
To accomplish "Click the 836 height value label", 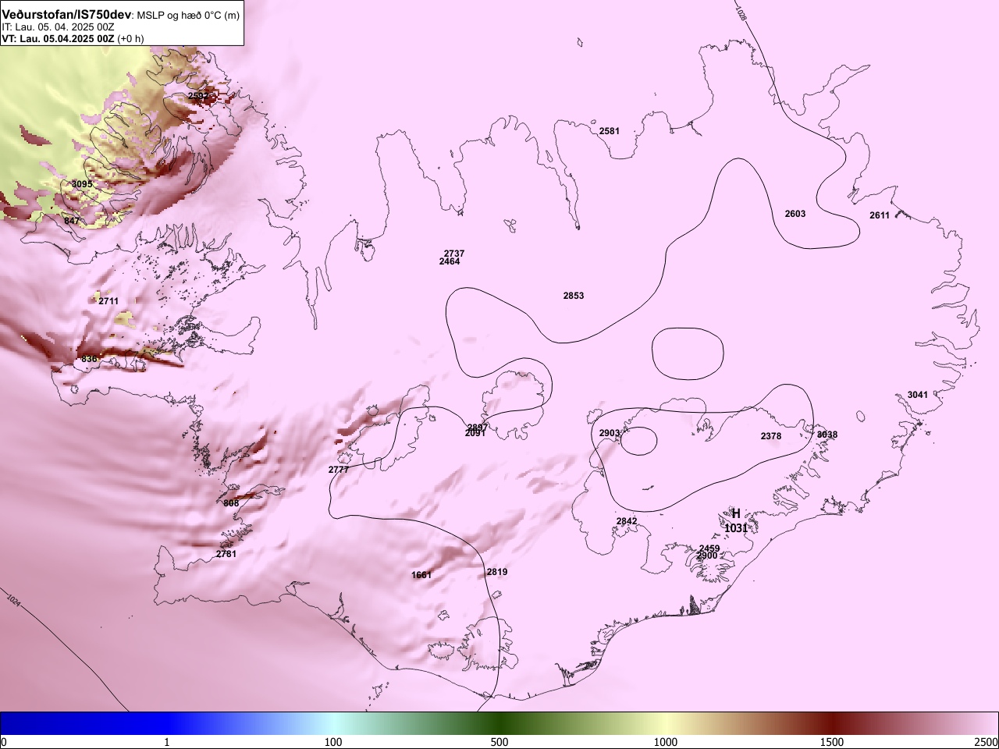I will [x=89, y=359].
